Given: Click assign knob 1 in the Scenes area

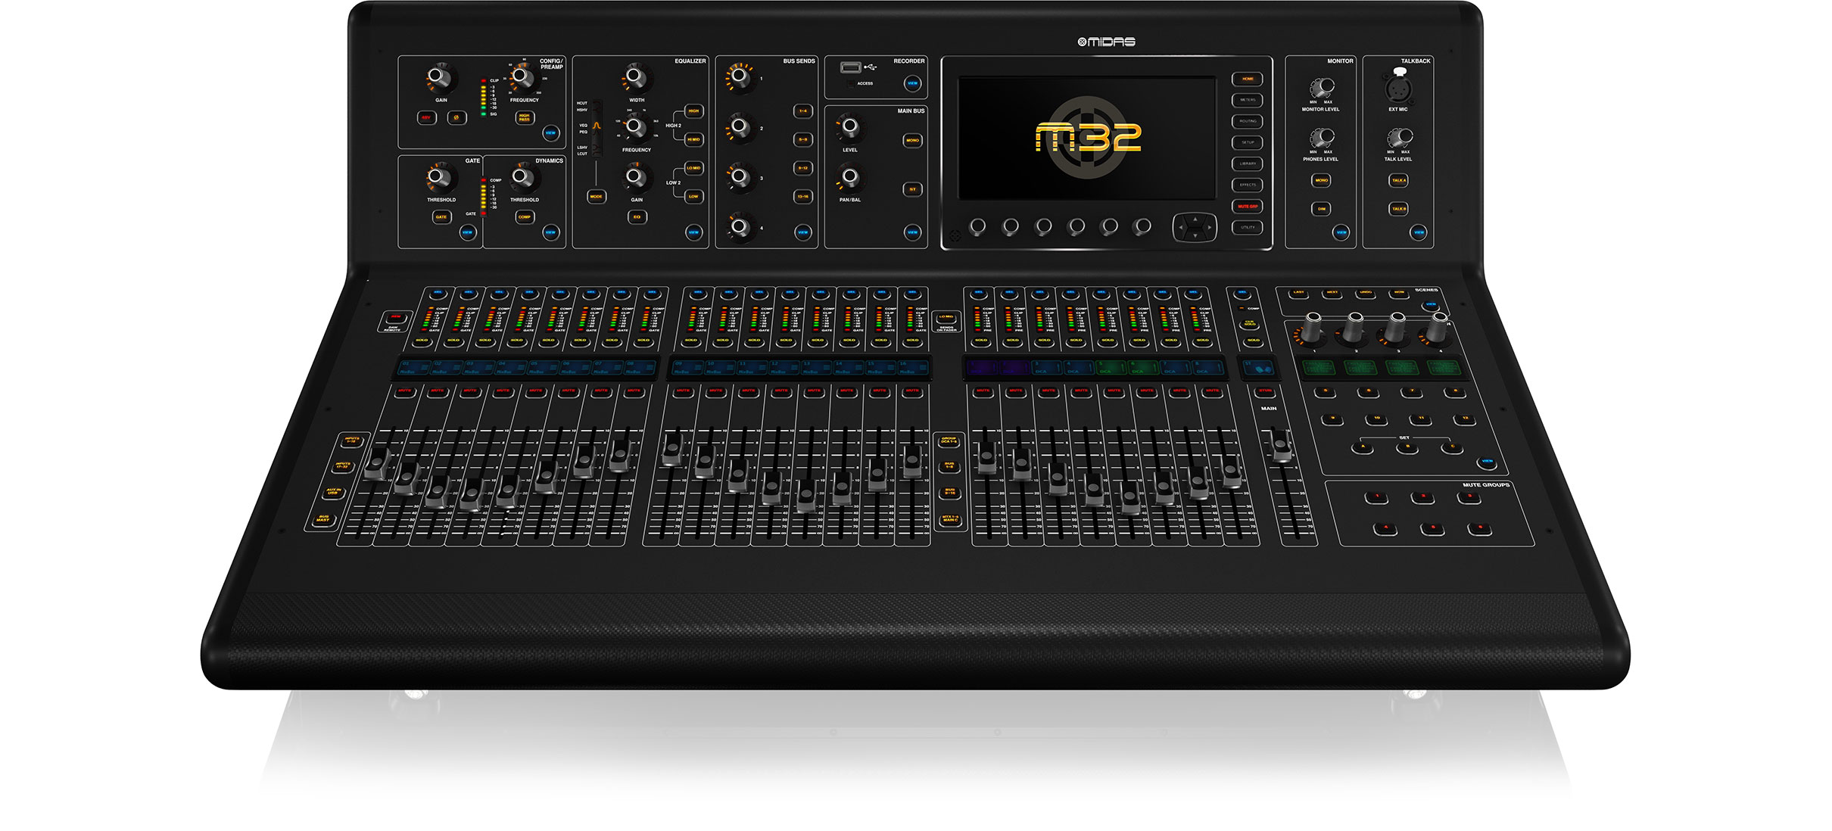Looking at the screenshot, I should tap(1313, 330).
